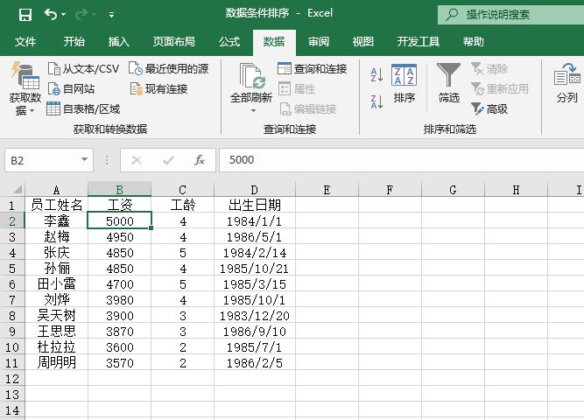Switch to the 插入 tab

click(x=118, y=42)
